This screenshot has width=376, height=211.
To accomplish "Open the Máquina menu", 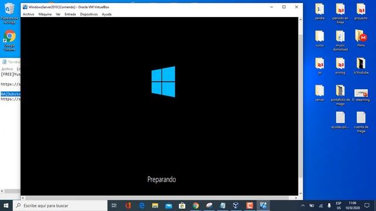I will 45,14.
